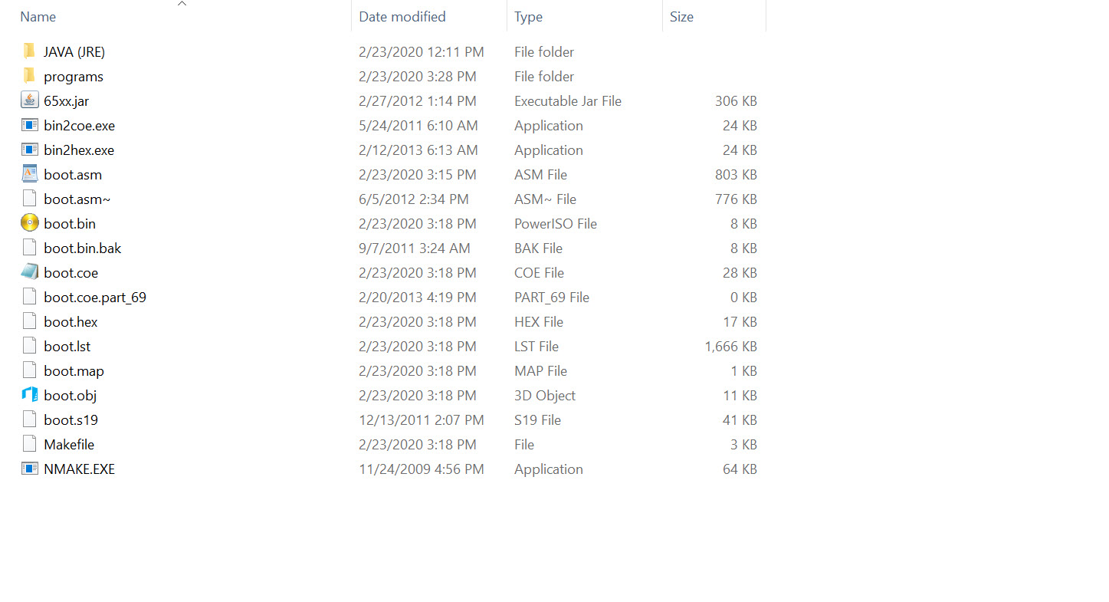Select the boot.lst file entry
The height and width of the screenshot is (602, 1109).
(x=67, y=346)
